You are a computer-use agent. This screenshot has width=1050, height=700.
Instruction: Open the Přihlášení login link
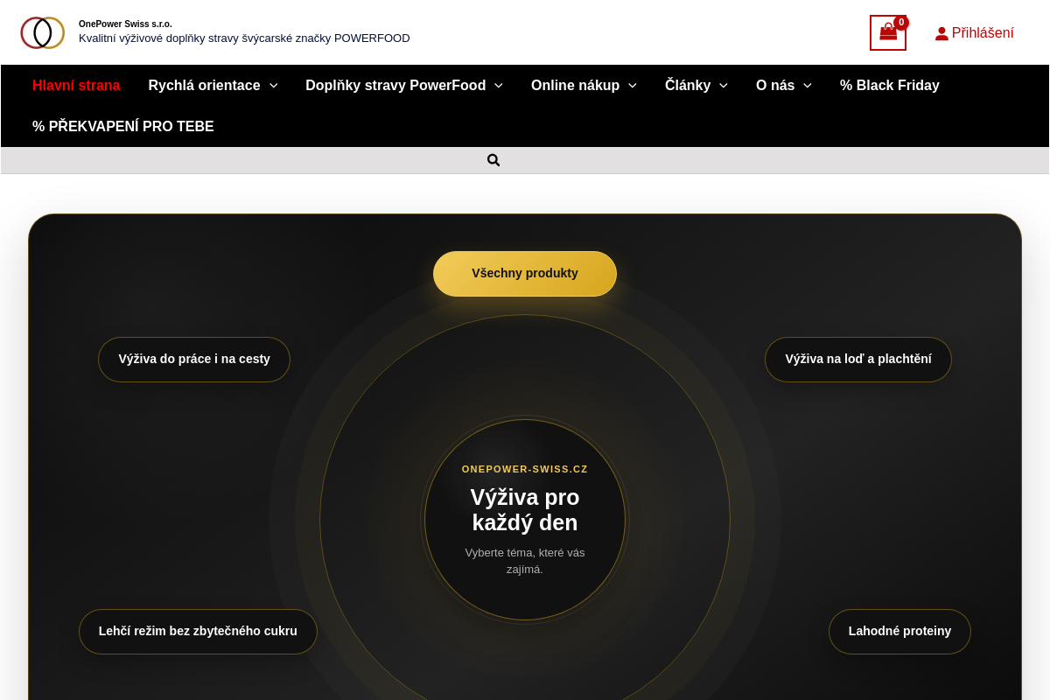click(983, 33)
